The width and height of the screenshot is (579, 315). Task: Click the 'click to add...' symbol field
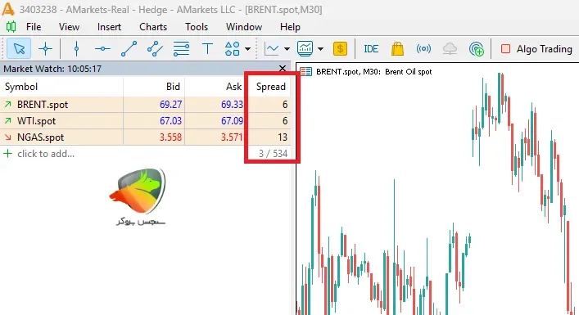46,154
